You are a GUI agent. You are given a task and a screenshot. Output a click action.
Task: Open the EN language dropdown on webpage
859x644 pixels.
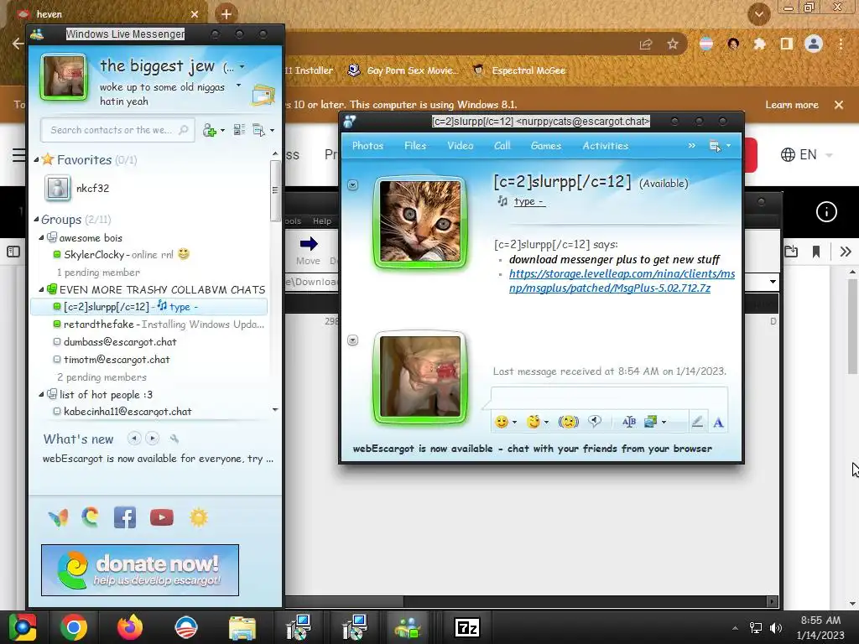click(x=806, y=155)
